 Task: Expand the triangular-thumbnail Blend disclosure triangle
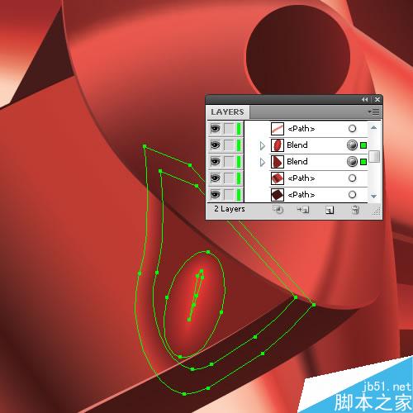point(262,162)
